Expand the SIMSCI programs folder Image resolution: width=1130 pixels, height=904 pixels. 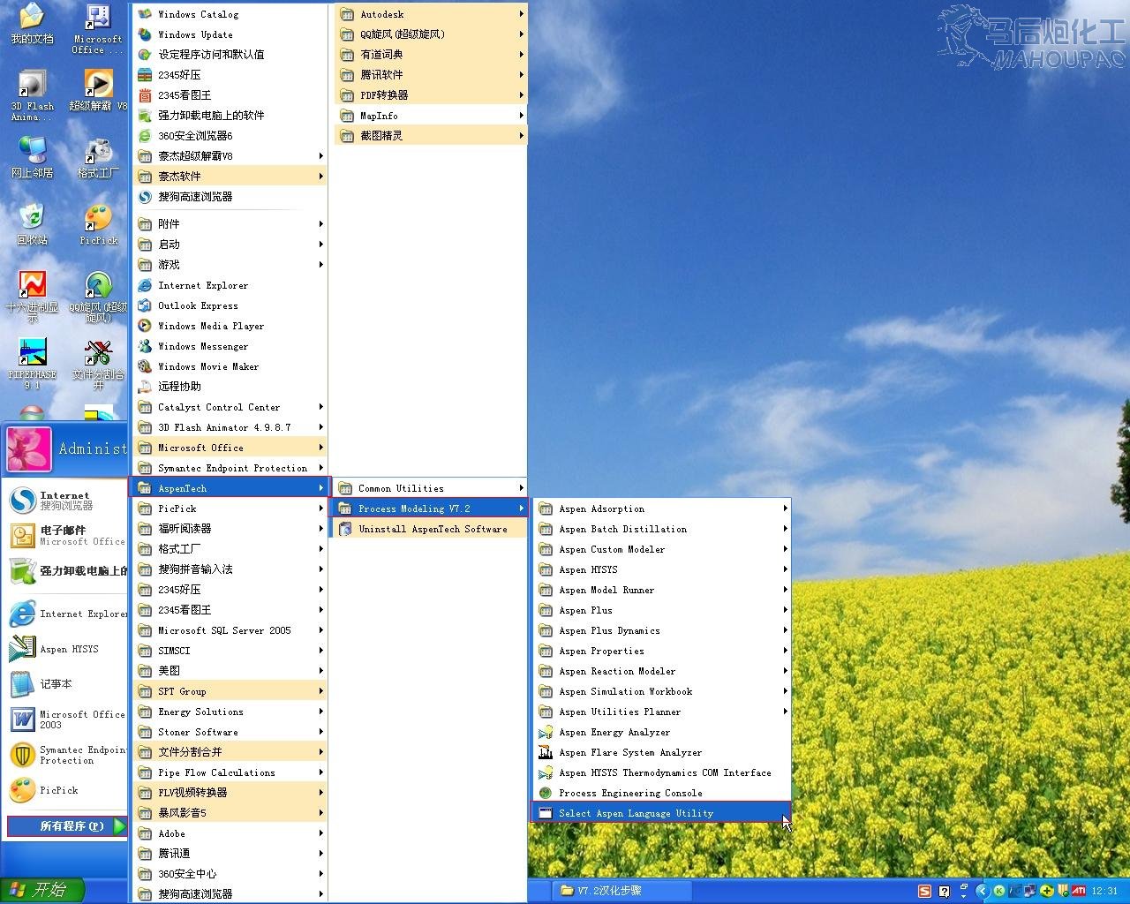tap(230, 651)
